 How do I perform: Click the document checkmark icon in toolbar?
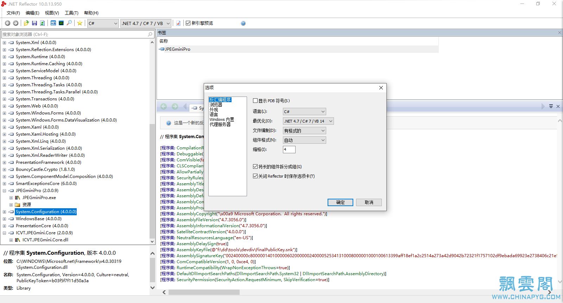[x=178, y=23]
